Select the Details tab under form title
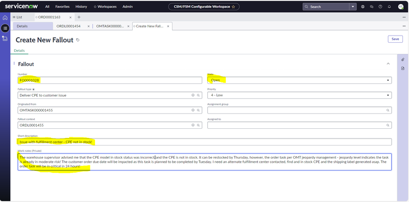This screenshot has height=202, width=409. (19, 51)
